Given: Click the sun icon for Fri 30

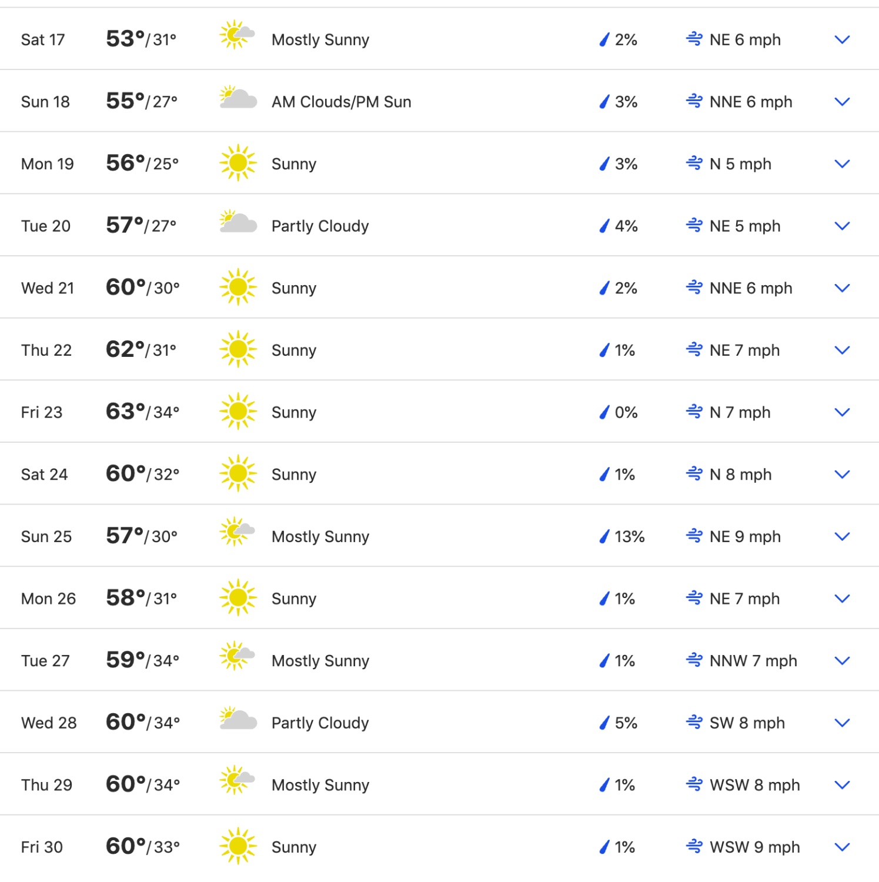Looking at the screenshot, I should 238,846.
